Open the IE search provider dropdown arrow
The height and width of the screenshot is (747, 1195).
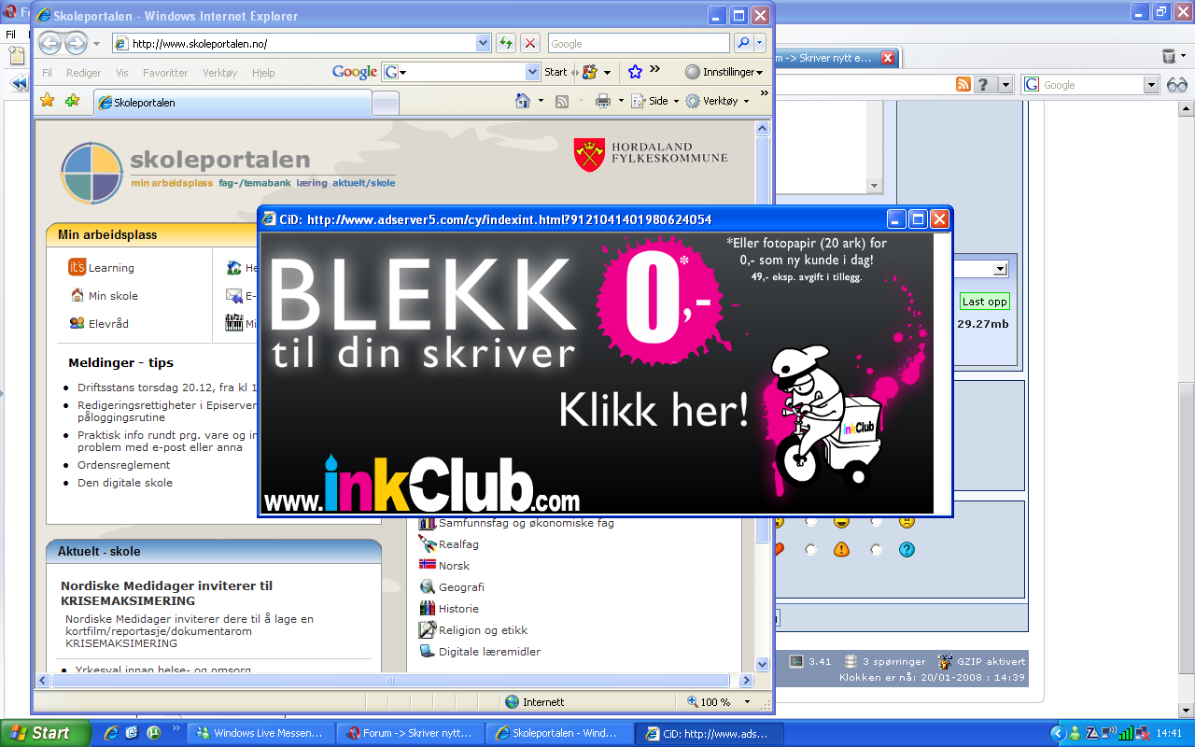coord(760,43)
